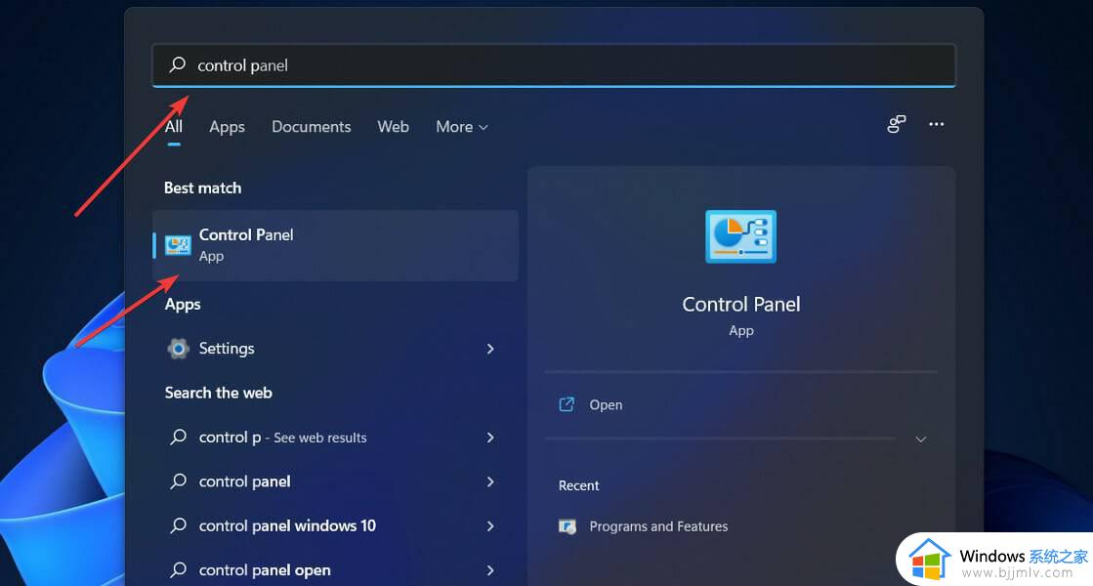Click the 'Recent' heading in preview pane
This screenshot has height=586, width=1093.
(578, 485)
